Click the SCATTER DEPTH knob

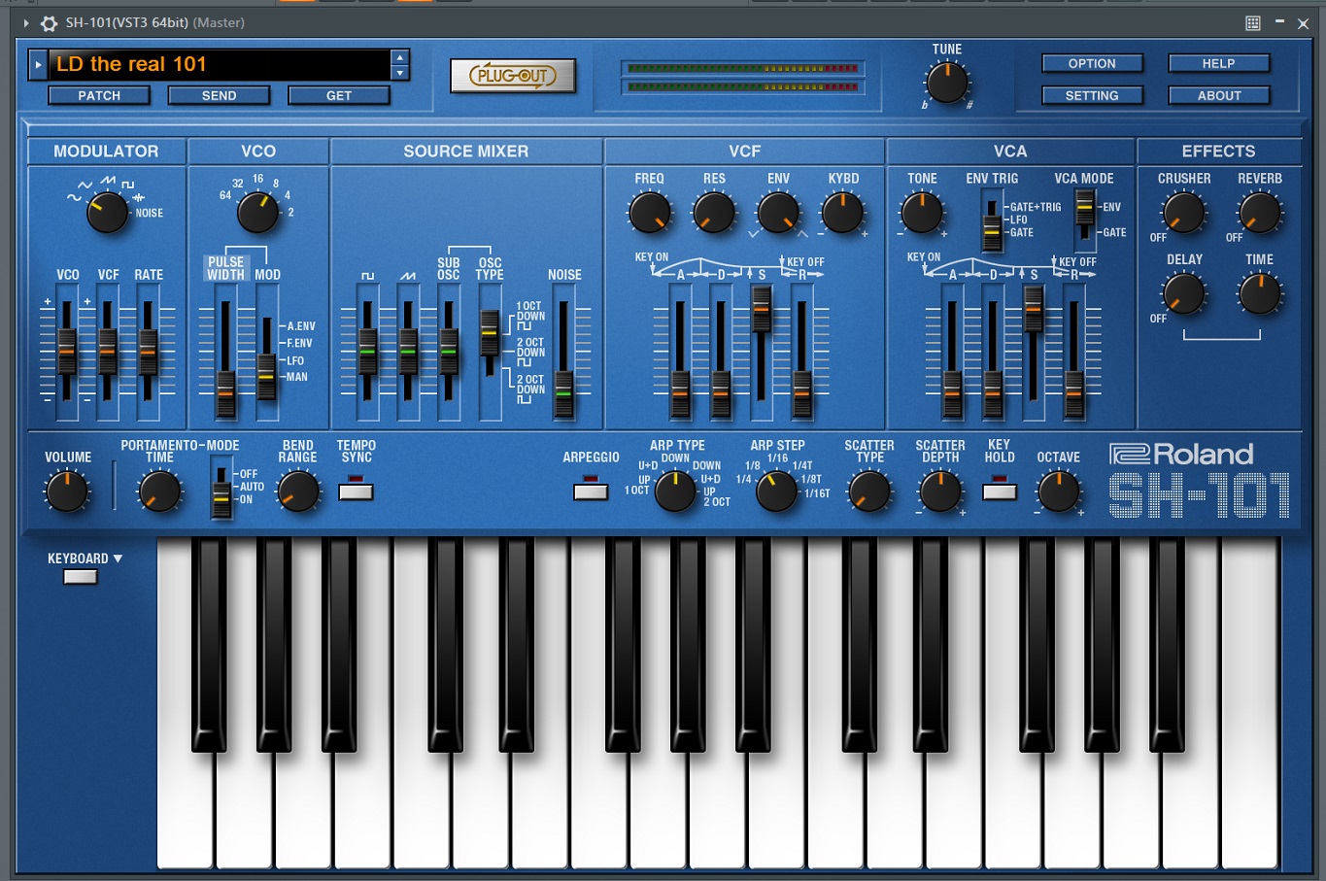pyautogui.click(x=939, y=491)
